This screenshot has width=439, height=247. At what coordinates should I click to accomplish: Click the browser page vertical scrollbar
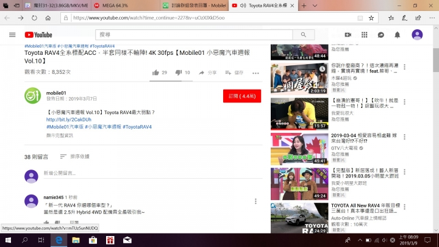point(436,60)
